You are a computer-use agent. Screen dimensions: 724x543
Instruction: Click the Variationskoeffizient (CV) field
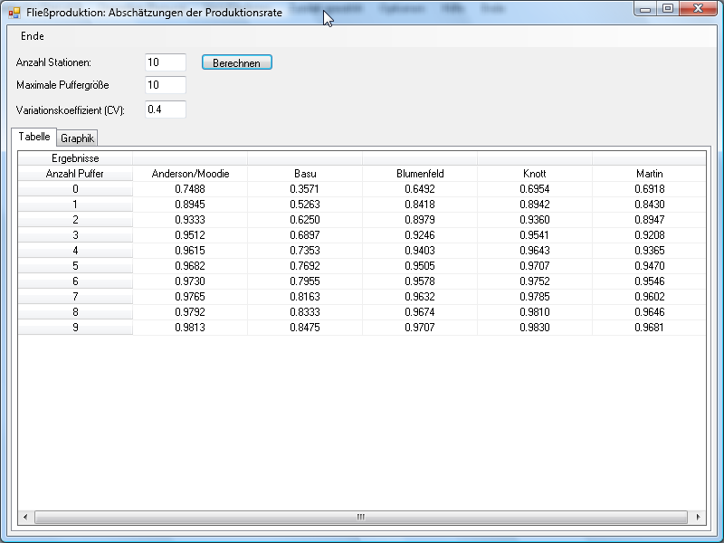click(x=165, y=110)
